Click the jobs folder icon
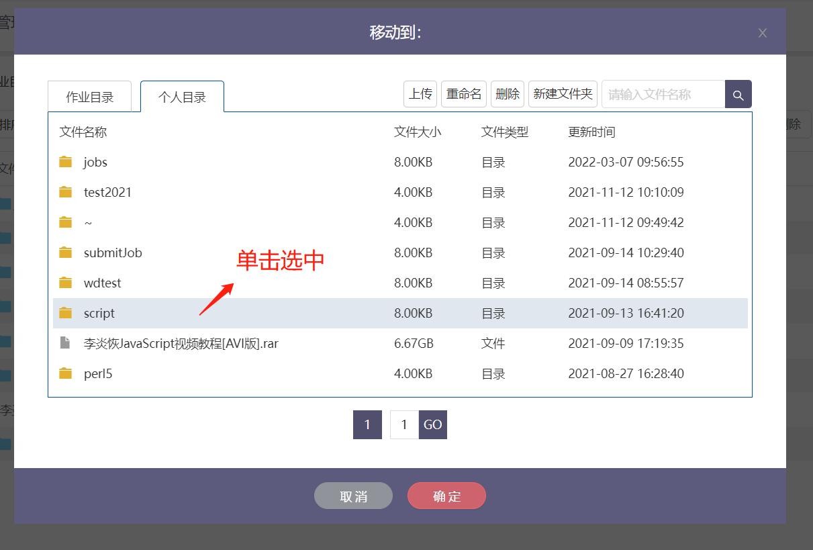This screenshot has width=813, height=550. [65, 162]
